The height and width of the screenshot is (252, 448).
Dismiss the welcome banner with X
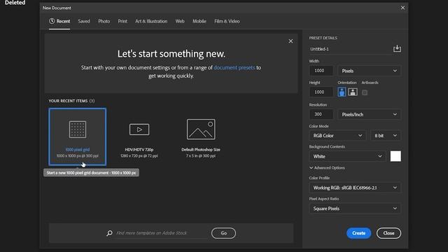290,41
